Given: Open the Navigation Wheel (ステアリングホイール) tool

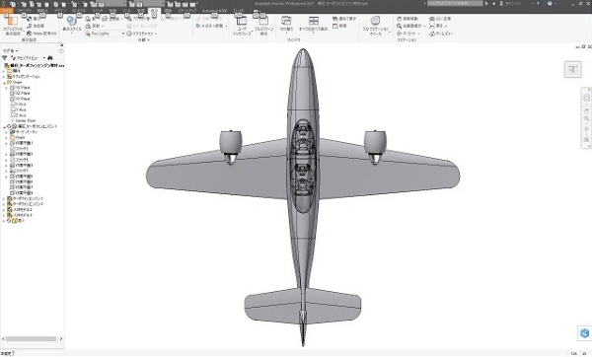Looking at the screenshot, I should (375, 21).
